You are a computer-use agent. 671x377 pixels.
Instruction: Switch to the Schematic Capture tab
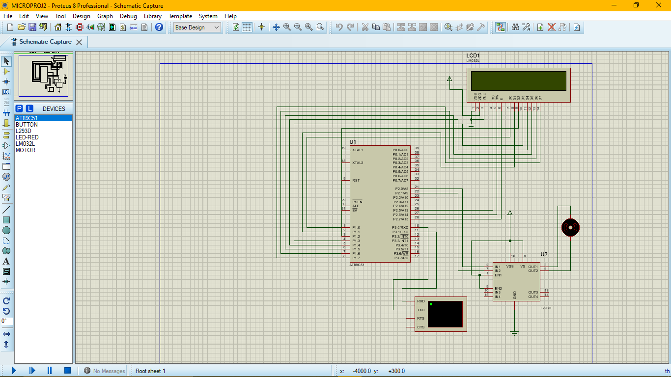(x=45, y=42)
